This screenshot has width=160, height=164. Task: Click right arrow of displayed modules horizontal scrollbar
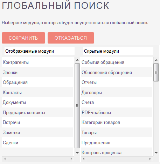[71, 159]
